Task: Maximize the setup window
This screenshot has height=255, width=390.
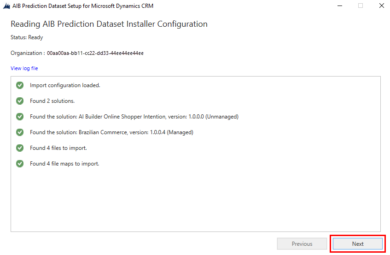Action: [361, 6]
